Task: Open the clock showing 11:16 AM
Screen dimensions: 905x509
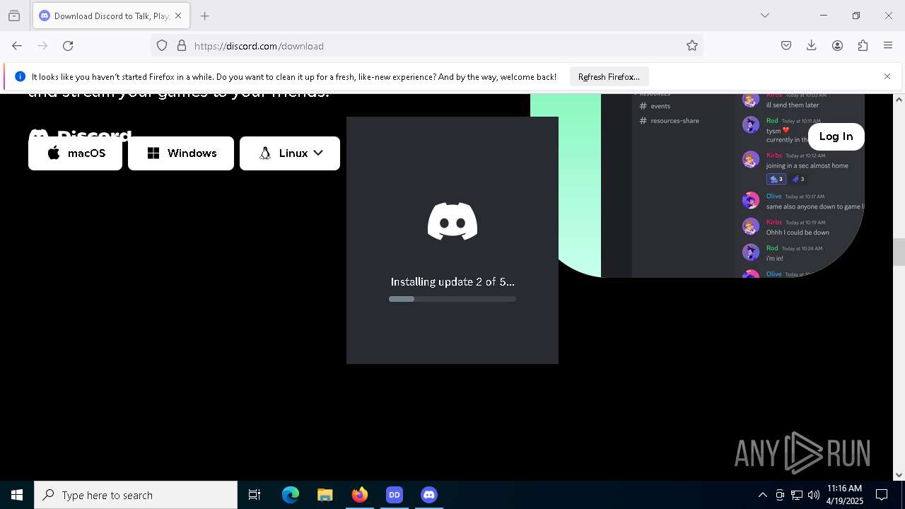Action: (x=845, y=495)
